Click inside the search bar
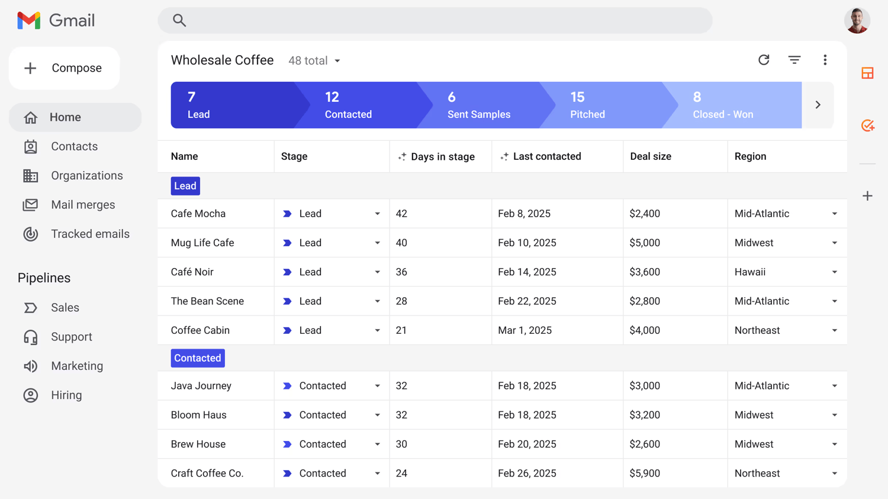888x499 pixels. (x=435, y=20)
